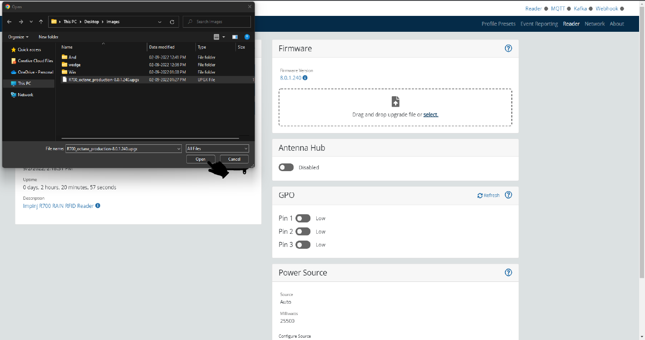Open the All Files type dropdown
Viewport: 645px width, 340px height.
[x=217, y=148]
